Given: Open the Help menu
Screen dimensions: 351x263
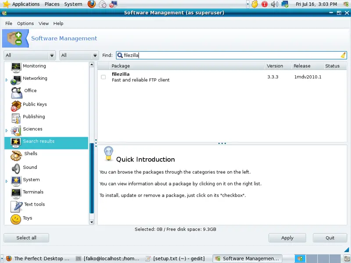Looking at the screenshot, I should (x=58, y=24).
